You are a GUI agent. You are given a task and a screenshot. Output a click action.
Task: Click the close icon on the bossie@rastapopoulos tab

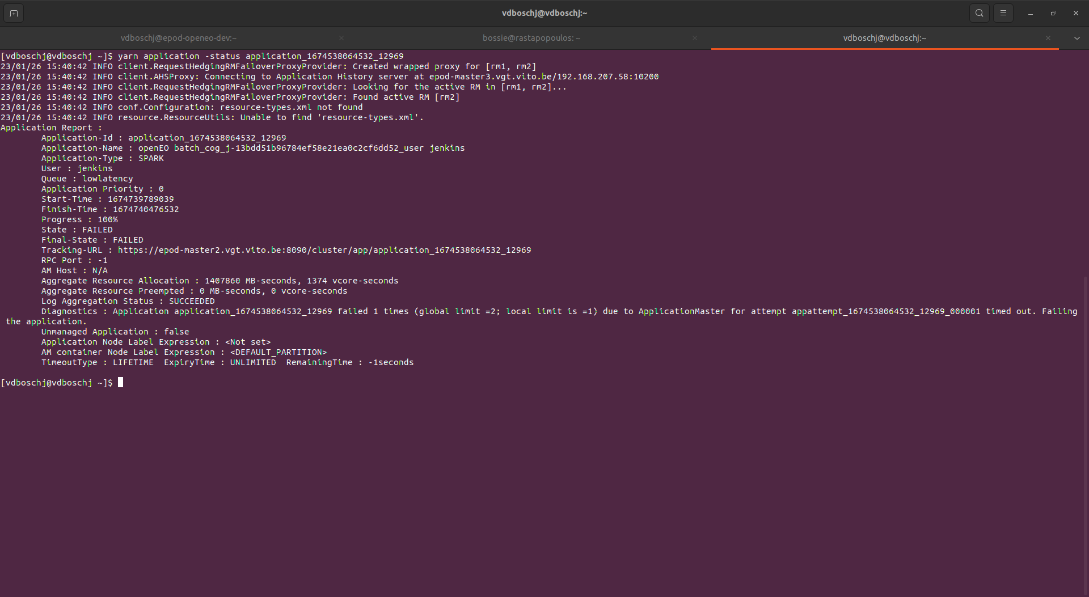click(x=695, y=38)
